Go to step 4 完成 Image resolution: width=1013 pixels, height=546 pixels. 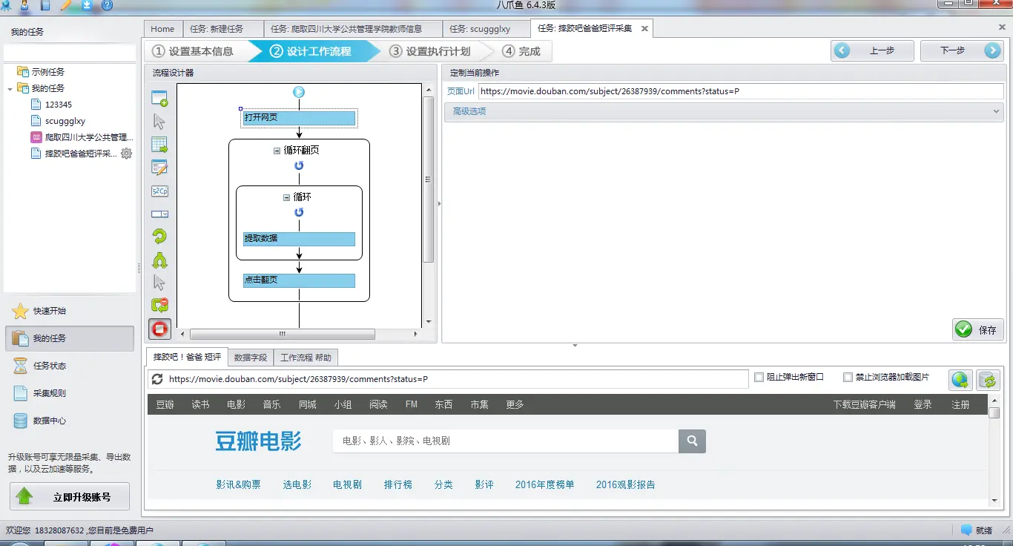click(521, 51)
